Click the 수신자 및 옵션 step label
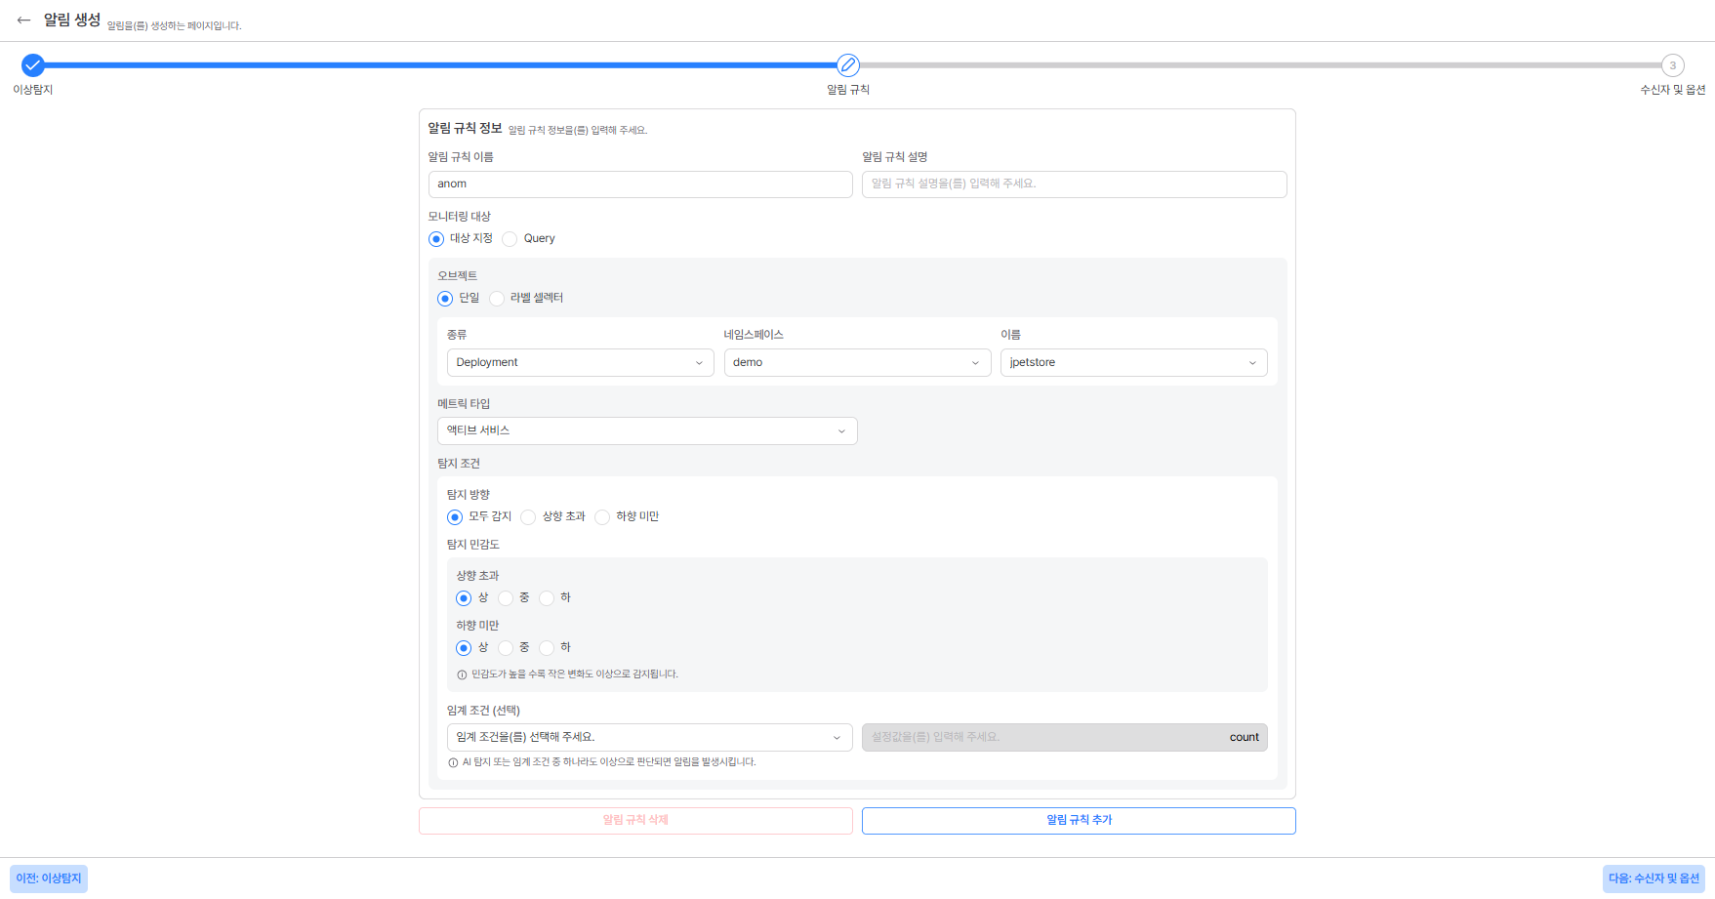Viewport: 1715px width, 899px height. (x=1673, y=90)
